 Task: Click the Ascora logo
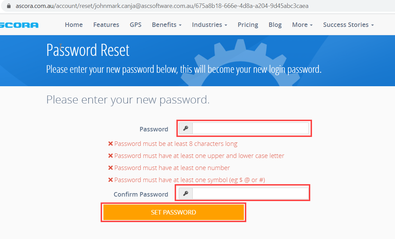[19, 25]
